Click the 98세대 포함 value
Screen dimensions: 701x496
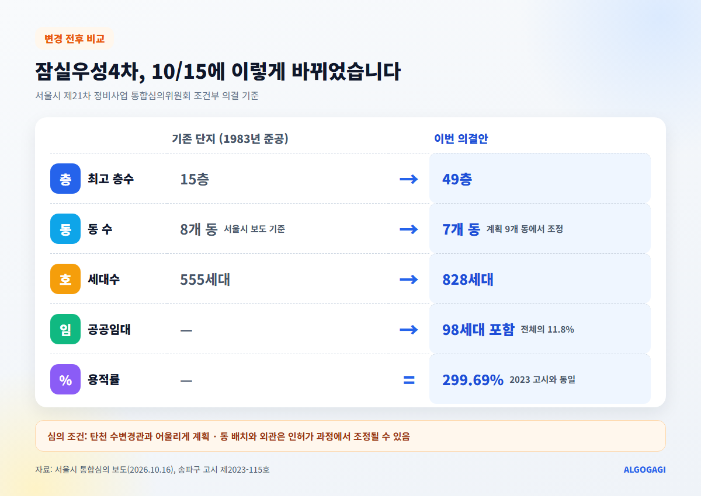(478, 330)
